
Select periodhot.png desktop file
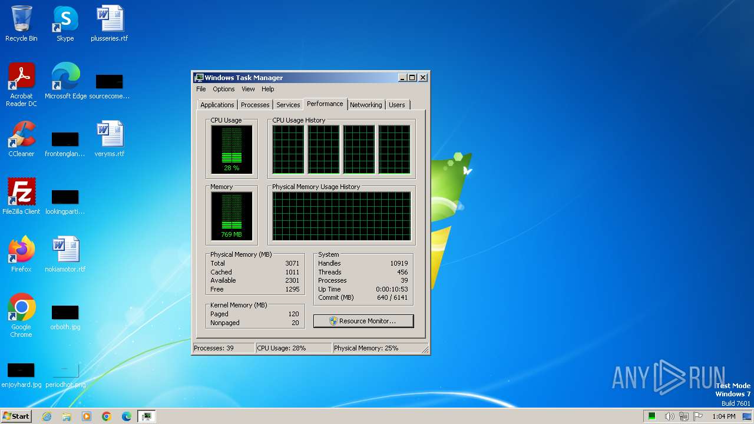pyautogui.click(x=65, y=375)
